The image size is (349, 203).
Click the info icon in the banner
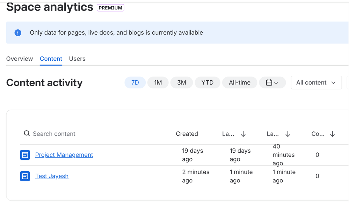point(18,33)
